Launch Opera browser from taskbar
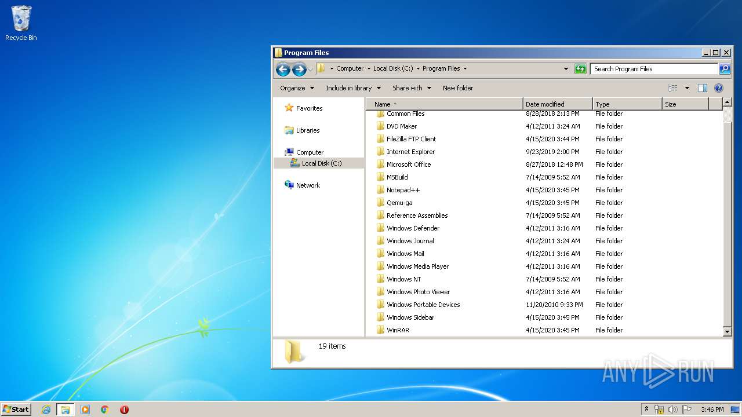 [124, 409]
